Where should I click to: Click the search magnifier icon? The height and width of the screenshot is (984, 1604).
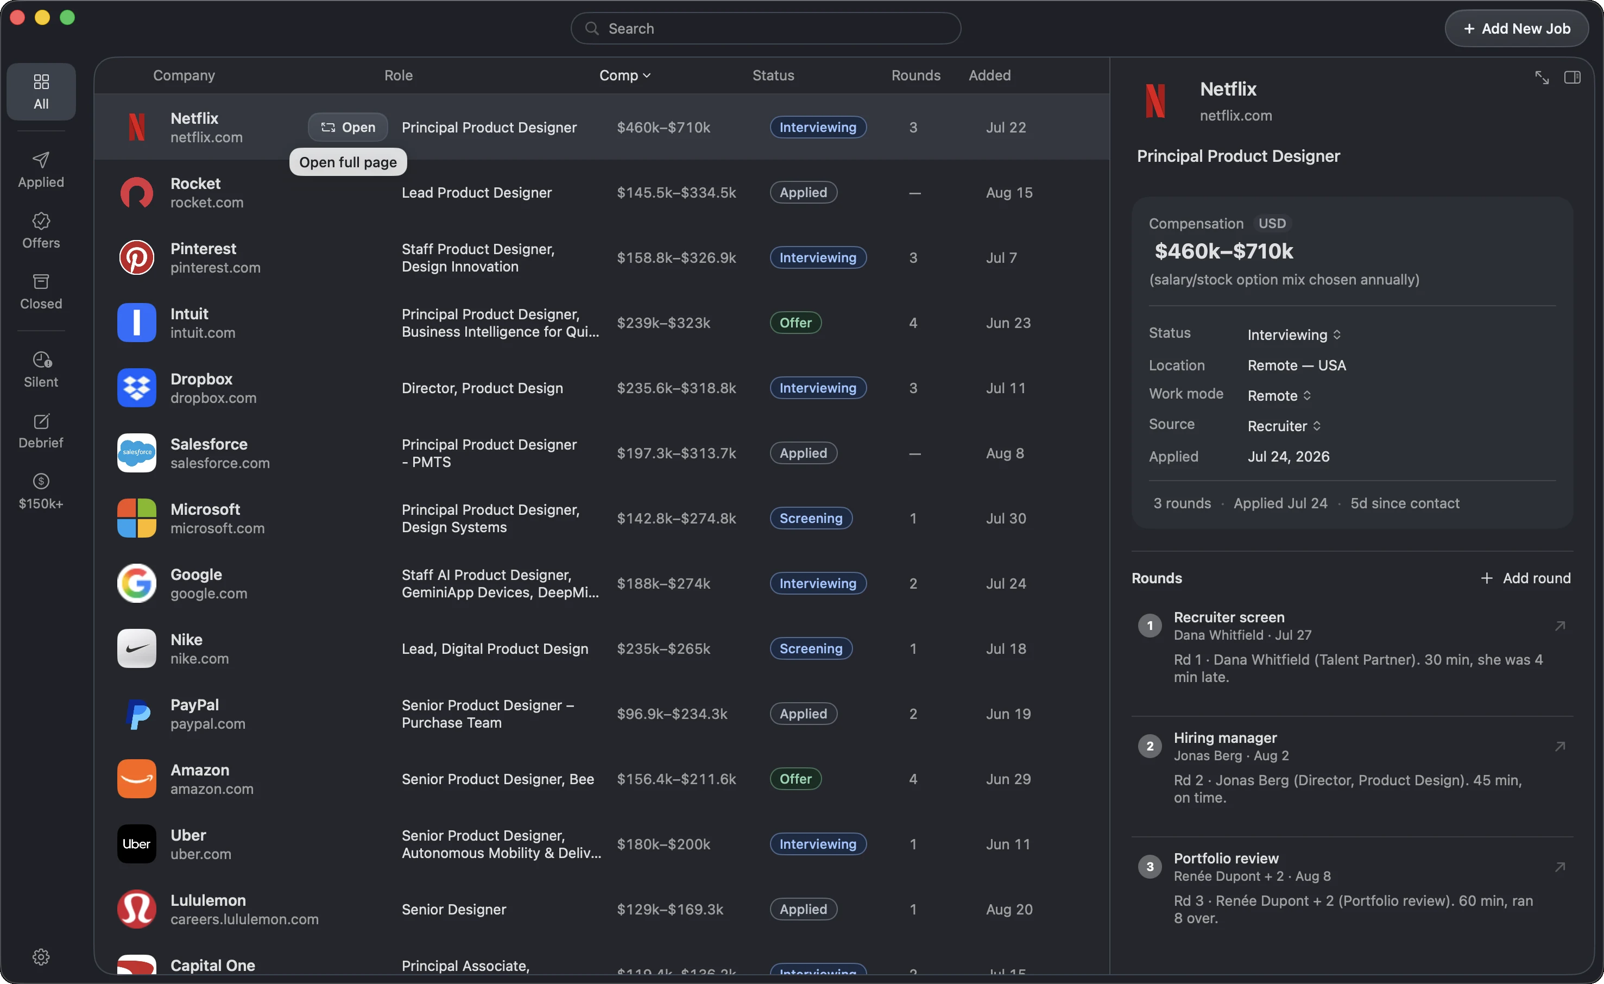[x=591, y=29]
